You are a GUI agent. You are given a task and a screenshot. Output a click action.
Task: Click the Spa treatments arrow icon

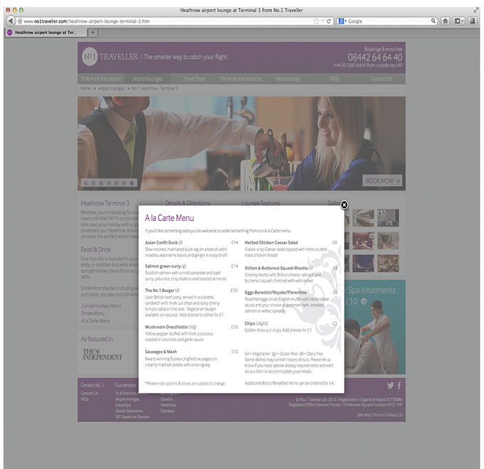[364, 301]
